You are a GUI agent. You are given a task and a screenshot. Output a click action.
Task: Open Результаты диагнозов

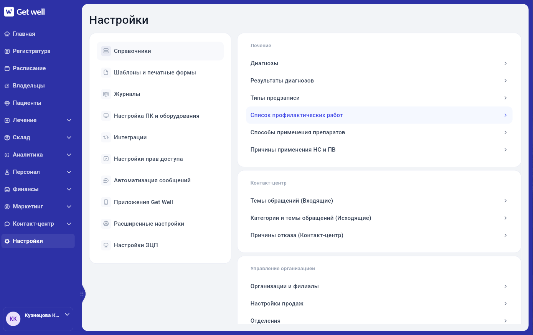[x=379, y=81]
